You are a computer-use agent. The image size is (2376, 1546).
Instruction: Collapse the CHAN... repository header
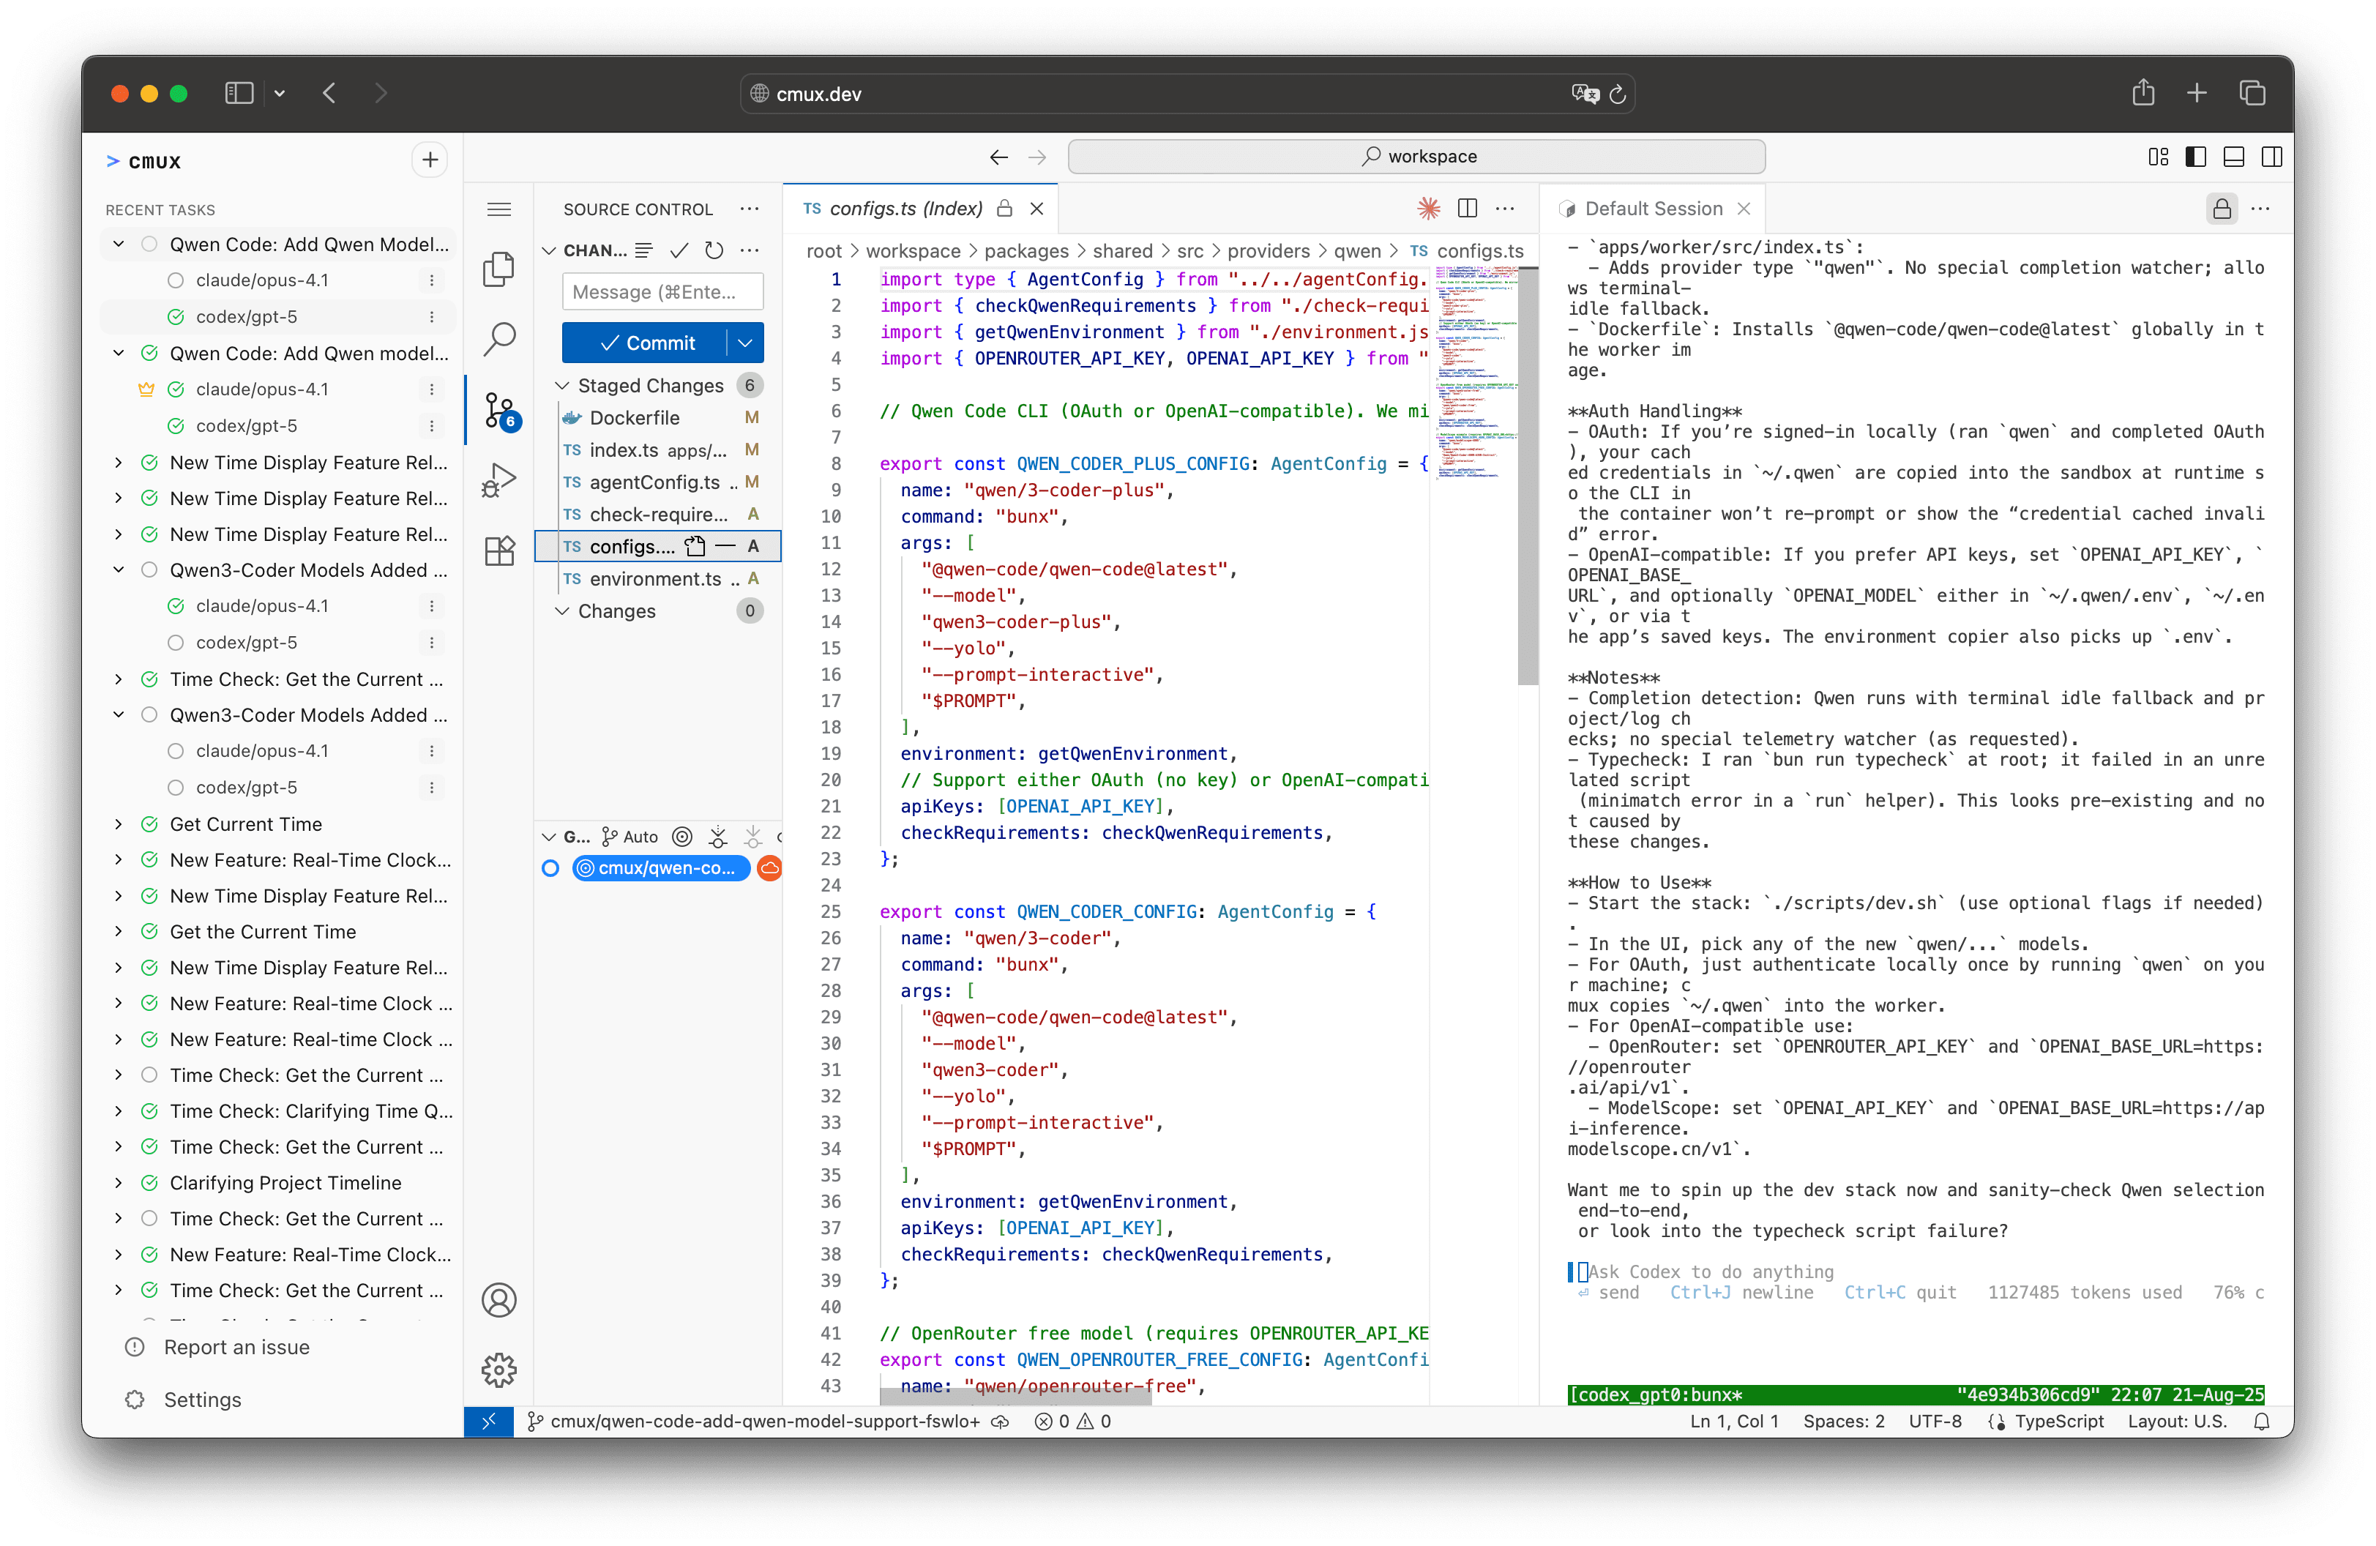(x=548, y=250)
